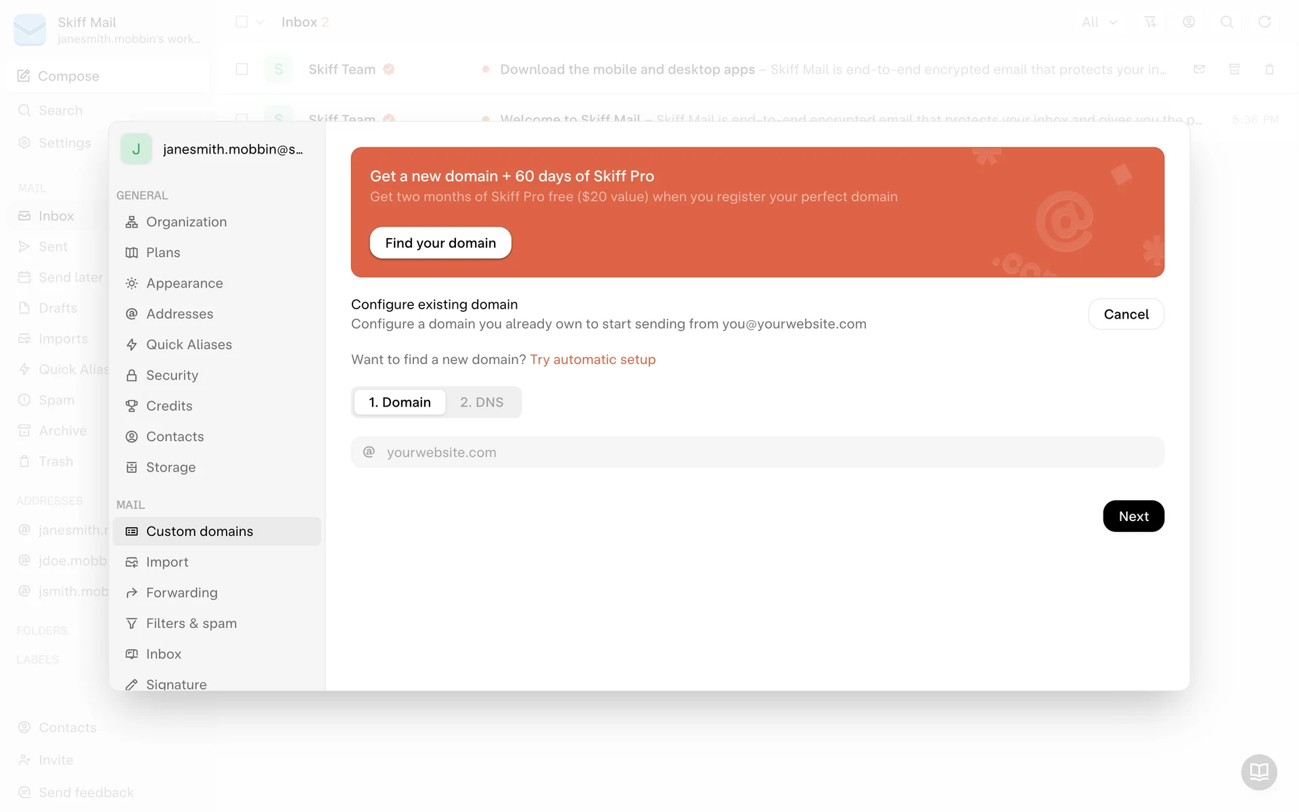Expand the chevron next to the select-all checkbox
Screen dimensions: 1299x812
[x=260, y=22]
